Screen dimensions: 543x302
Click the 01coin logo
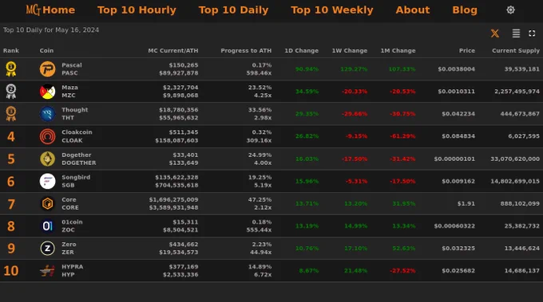47,226
